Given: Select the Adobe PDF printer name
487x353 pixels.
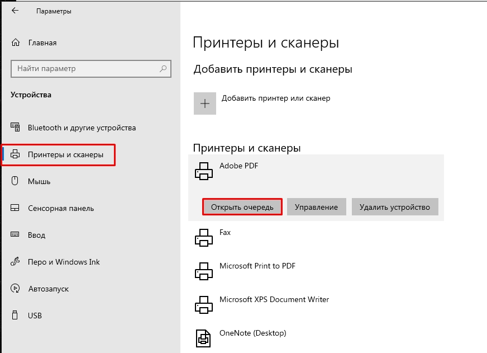Looking at the screenshot, I should pos(239,166).
